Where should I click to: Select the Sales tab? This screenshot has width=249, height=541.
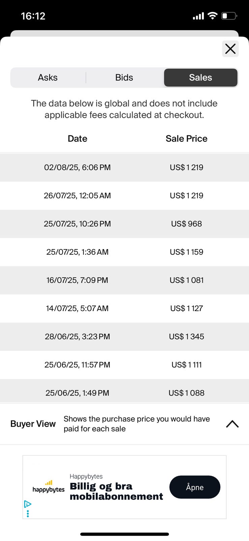200,77
